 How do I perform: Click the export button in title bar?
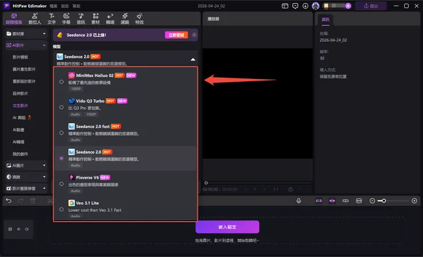[370, 6]
